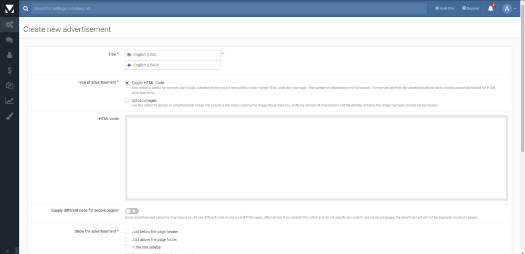525x254 pixels.
Task: Open the Commerce dollar sign sidebar icon
Action: point(9,70)
